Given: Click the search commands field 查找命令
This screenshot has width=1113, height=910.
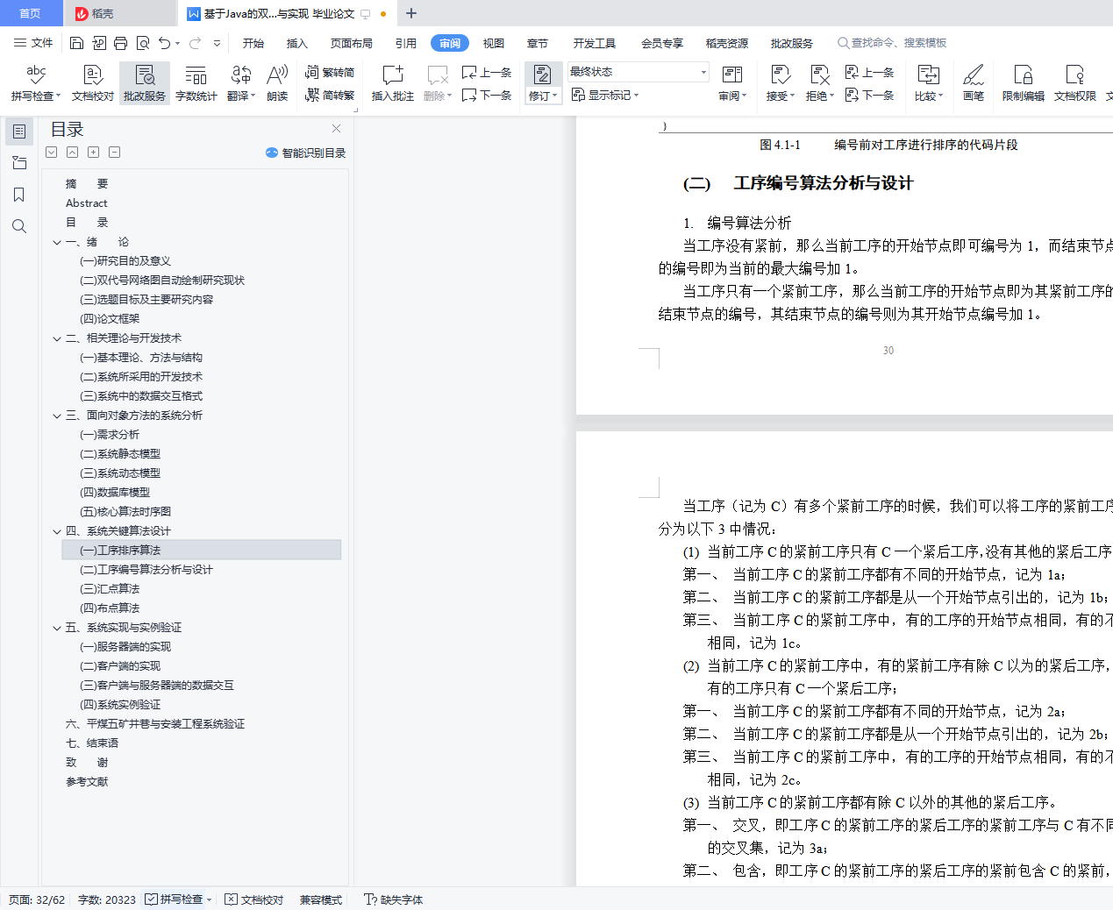Looking at the screenshot, I should click(x=892, y=43).
